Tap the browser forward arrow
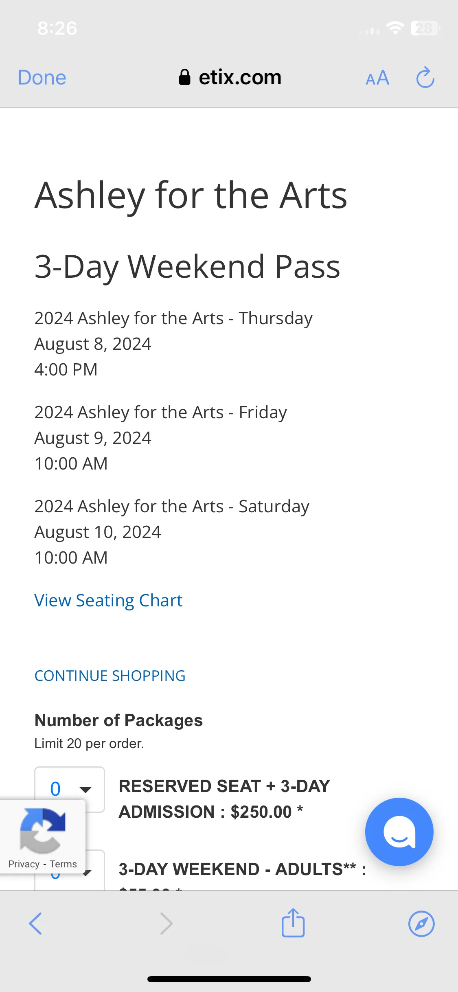 click(166, 923)
